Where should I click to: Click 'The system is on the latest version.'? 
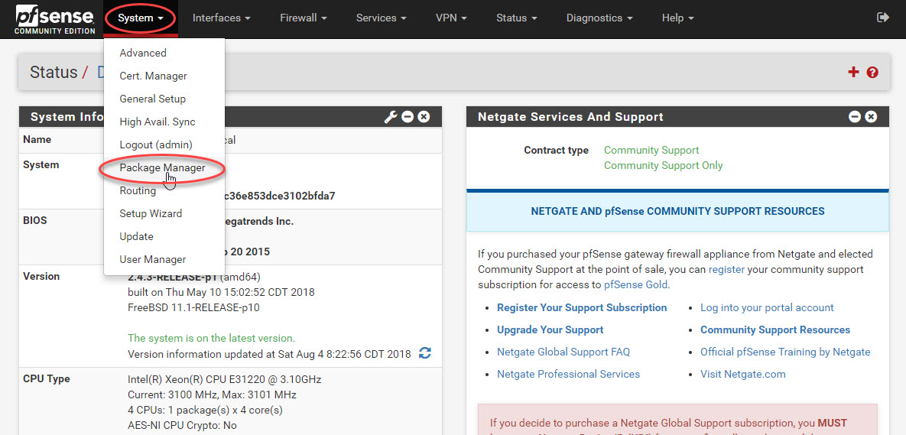coord(212,338)
